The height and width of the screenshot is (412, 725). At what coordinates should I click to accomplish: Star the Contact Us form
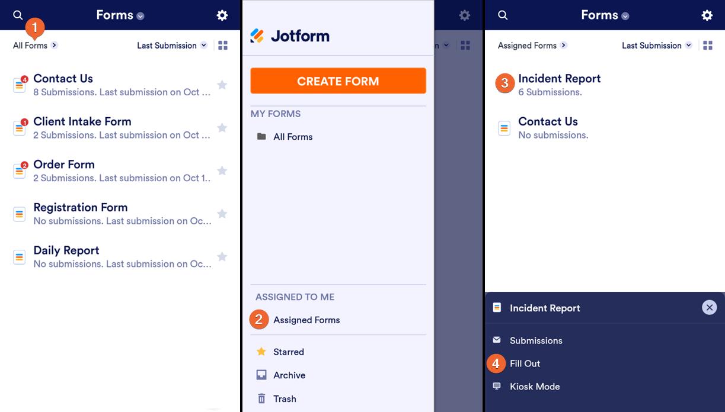(x=222, y=85)
